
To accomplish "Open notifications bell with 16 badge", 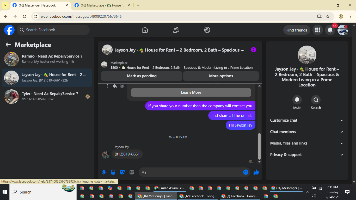I will 330,30.
